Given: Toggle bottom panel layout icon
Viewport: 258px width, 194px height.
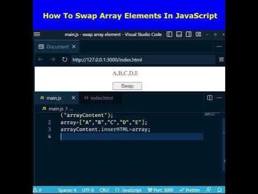Looking at the screenshot, I should coord(179,34).
